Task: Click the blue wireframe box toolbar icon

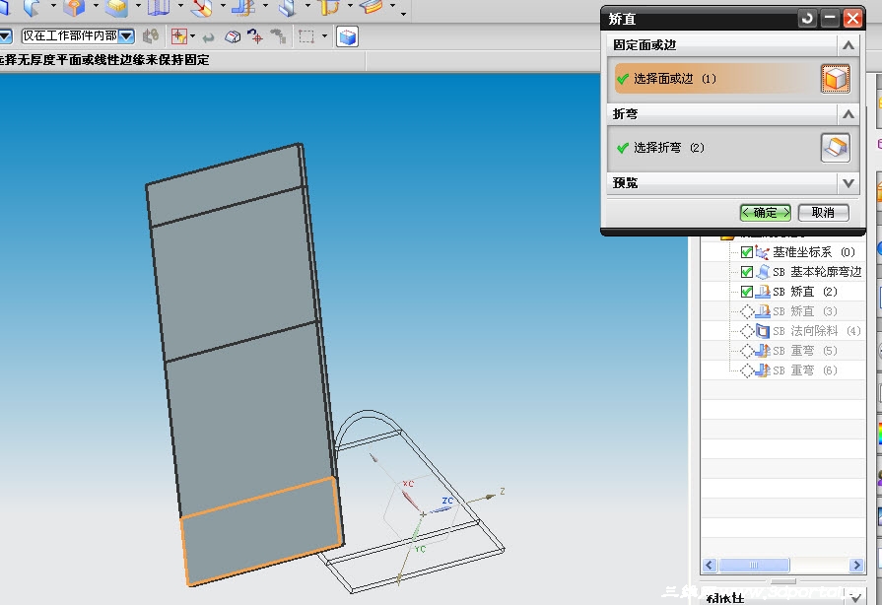Action: 158,7
